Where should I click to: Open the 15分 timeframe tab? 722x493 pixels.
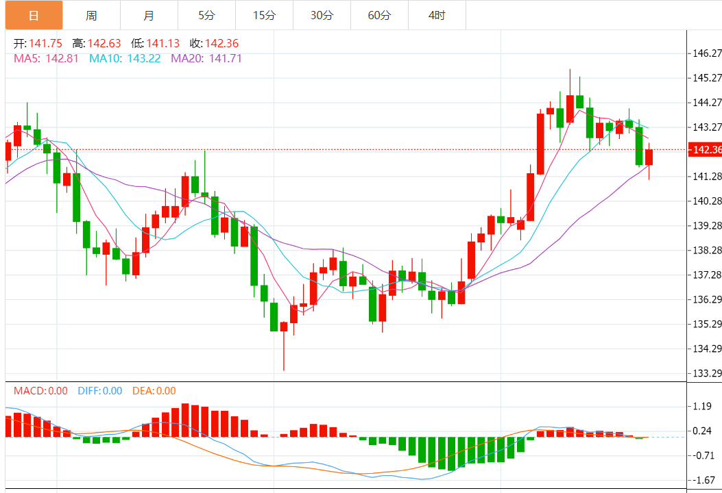click(x=264, y=15)
